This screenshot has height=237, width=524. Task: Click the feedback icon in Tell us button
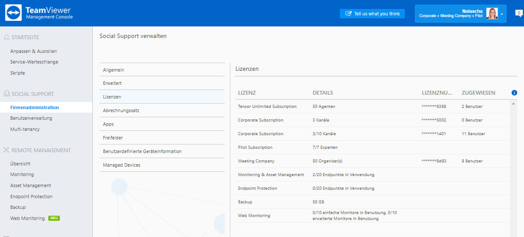[x=348, y=14]
